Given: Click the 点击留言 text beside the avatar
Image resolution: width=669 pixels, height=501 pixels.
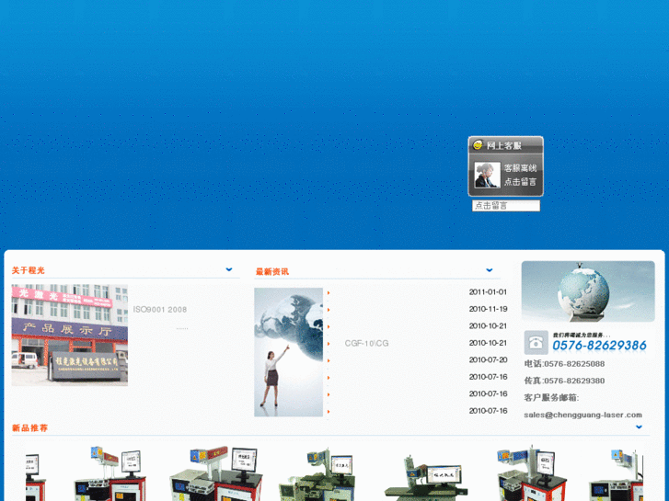Looking at the screenshot, I should click(x=520, y=182).
